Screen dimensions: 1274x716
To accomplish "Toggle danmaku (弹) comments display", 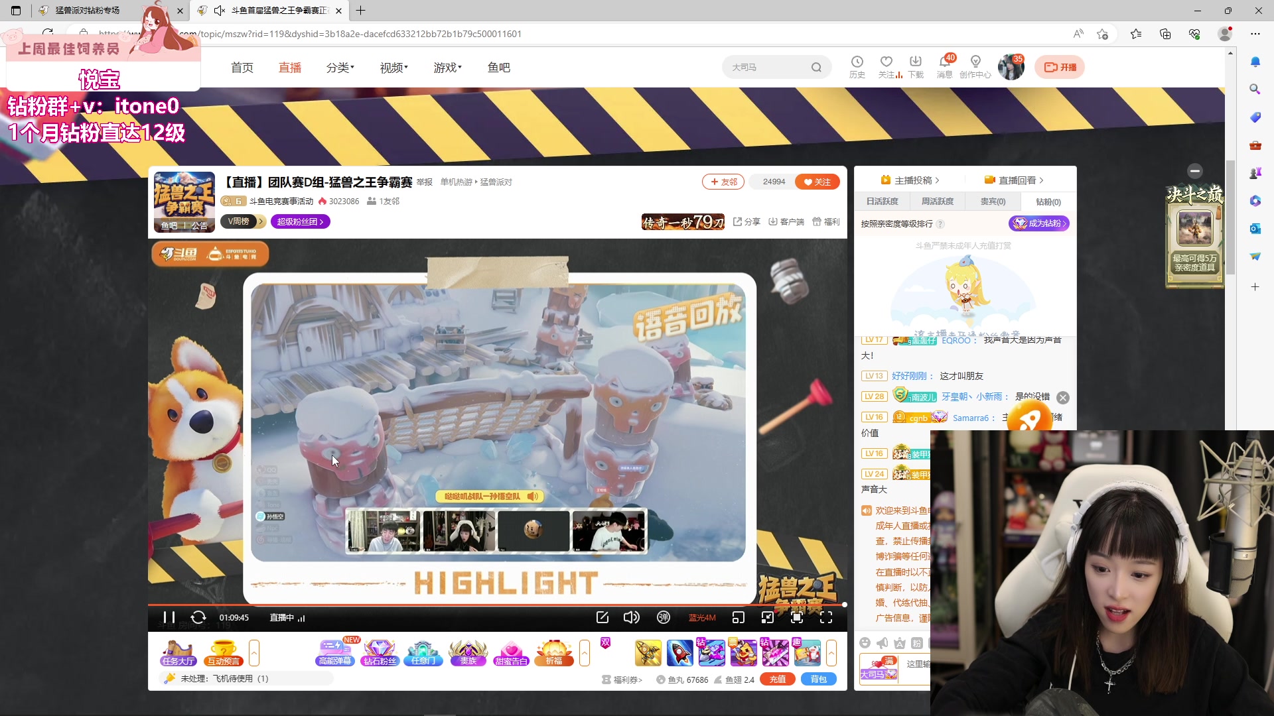I will pyautogui.click(x=663, y=617).
